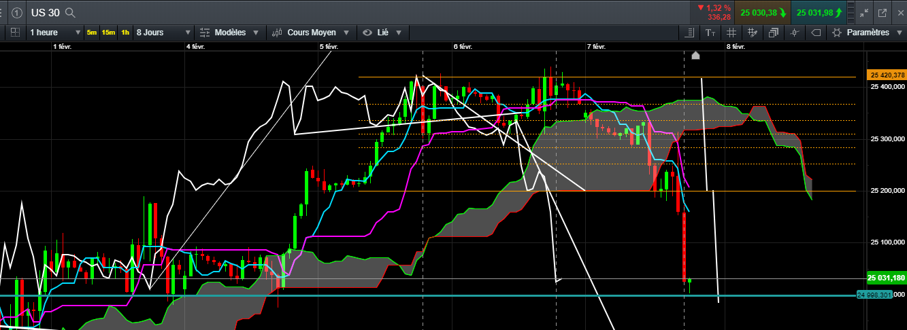The width and height of the screenshot is (907, 330).
Task: Toggle the chart grid lines icon
Action: coord(731,33)
